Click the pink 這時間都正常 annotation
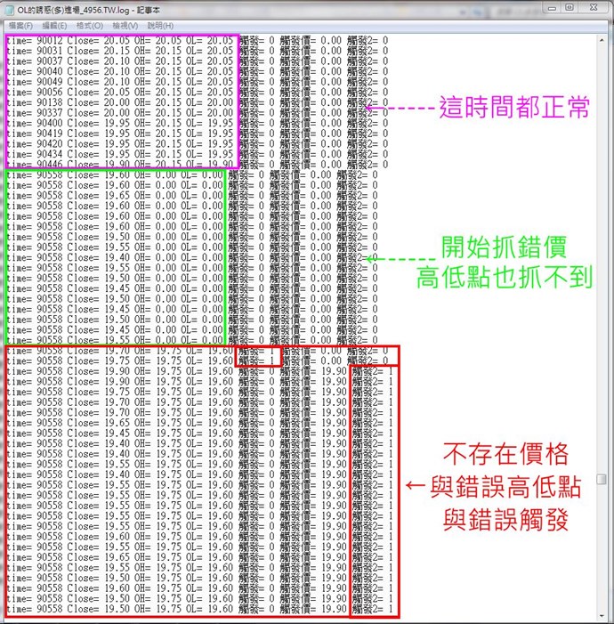The width and height of the screenshot is (614, 624). click(x=513, y=109)
